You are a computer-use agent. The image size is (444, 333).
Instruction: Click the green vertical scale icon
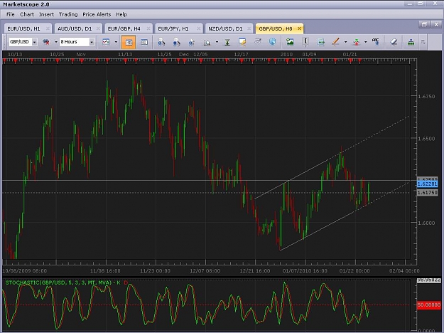click(x=227, y=42)
